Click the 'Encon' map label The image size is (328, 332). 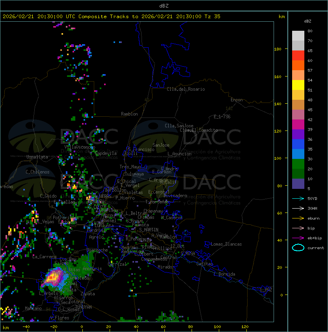(x=237, y=100)
